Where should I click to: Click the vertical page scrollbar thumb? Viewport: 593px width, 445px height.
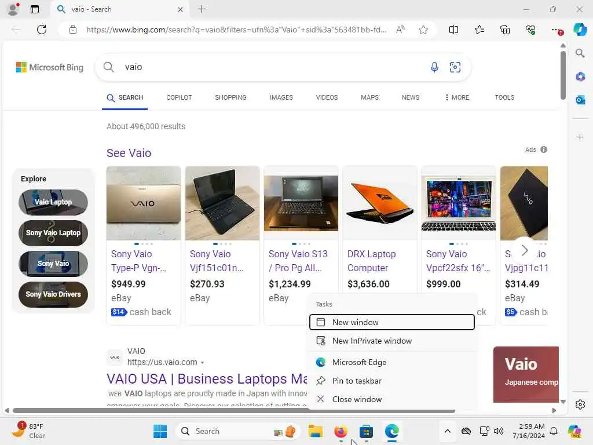(563, 75)
